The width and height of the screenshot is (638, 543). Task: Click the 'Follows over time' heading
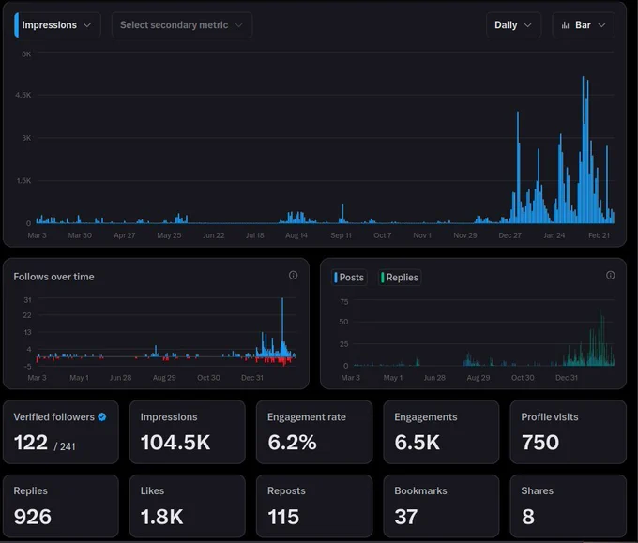(53, 277)
